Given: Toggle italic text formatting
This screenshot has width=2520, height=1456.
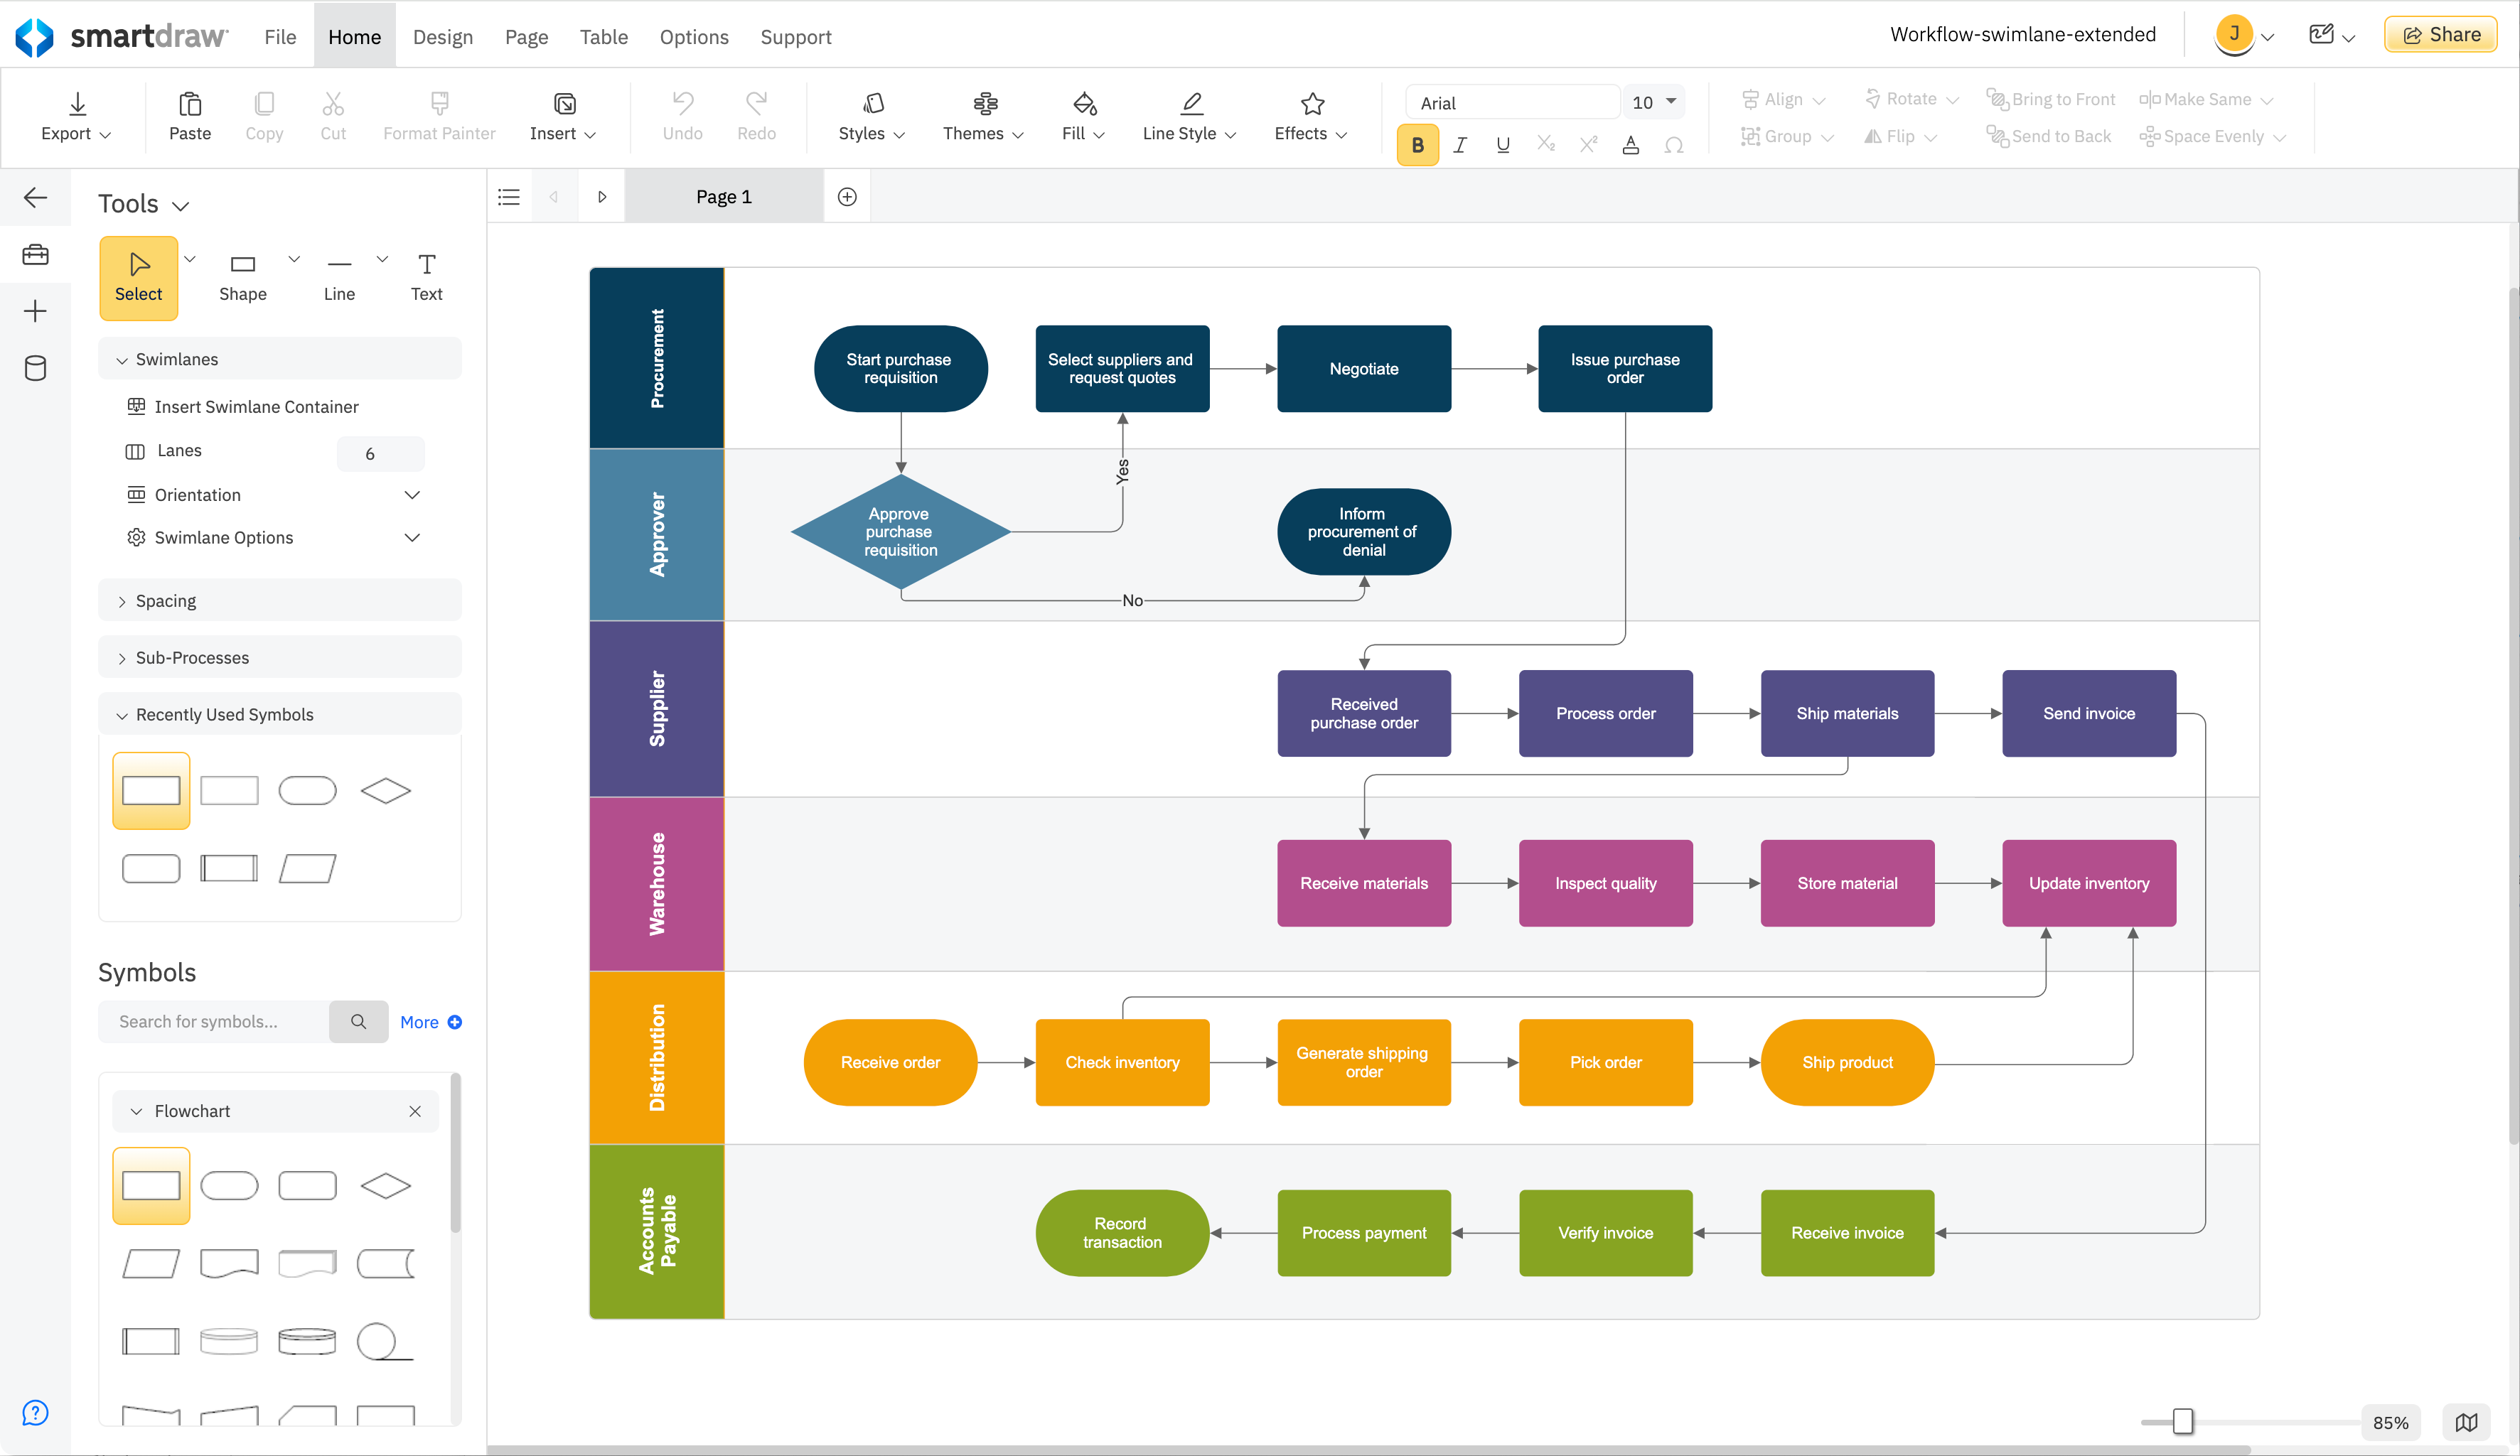Looking at the screenshot, I should [1459, 144].
